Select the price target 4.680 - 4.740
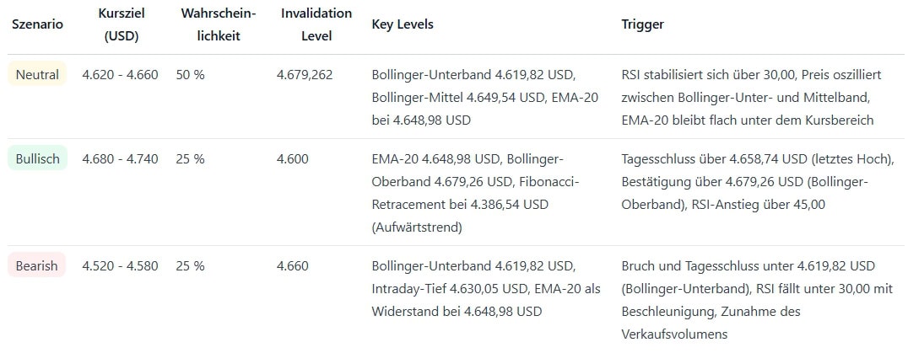 point(120,158)
